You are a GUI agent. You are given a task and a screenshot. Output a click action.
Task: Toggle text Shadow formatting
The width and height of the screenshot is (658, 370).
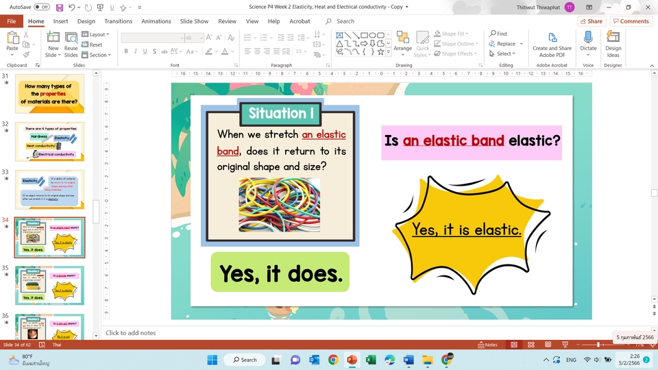pos(154,51)
